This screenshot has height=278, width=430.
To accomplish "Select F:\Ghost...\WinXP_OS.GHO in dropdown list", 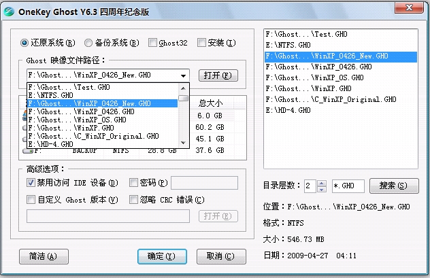I will tap(103, 120).
